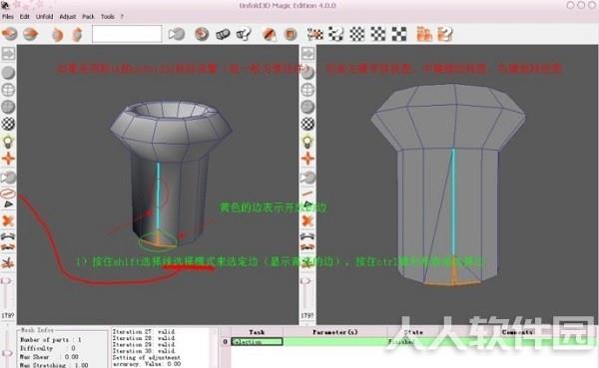Click the orange boxes help icon
599x368 pixels.
pos(445,34)
